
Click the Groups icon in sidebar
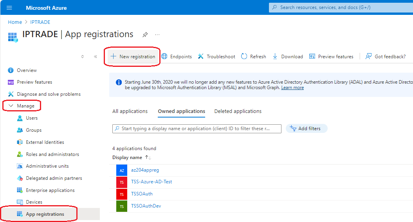tap(20, 130)
